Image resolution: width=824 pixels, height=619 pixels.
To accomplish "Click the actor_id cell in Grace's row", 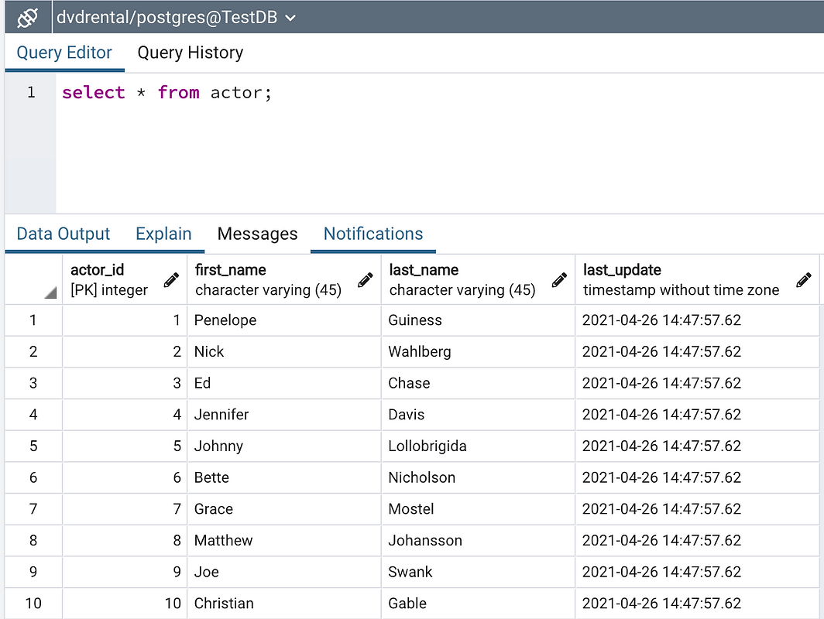I will click(x=125, y=509).
